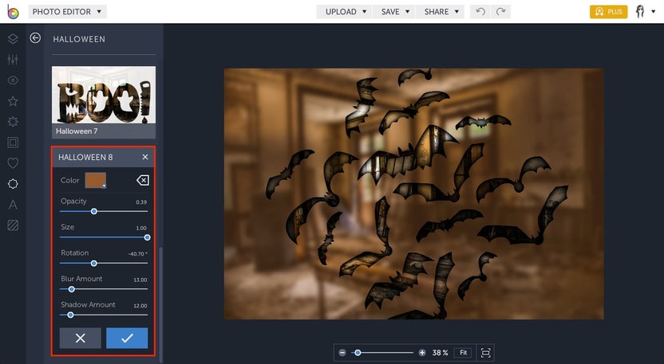Screen dimensions: 664x364
Task: Open the Artsy effects icon
Action: (13, 122)
